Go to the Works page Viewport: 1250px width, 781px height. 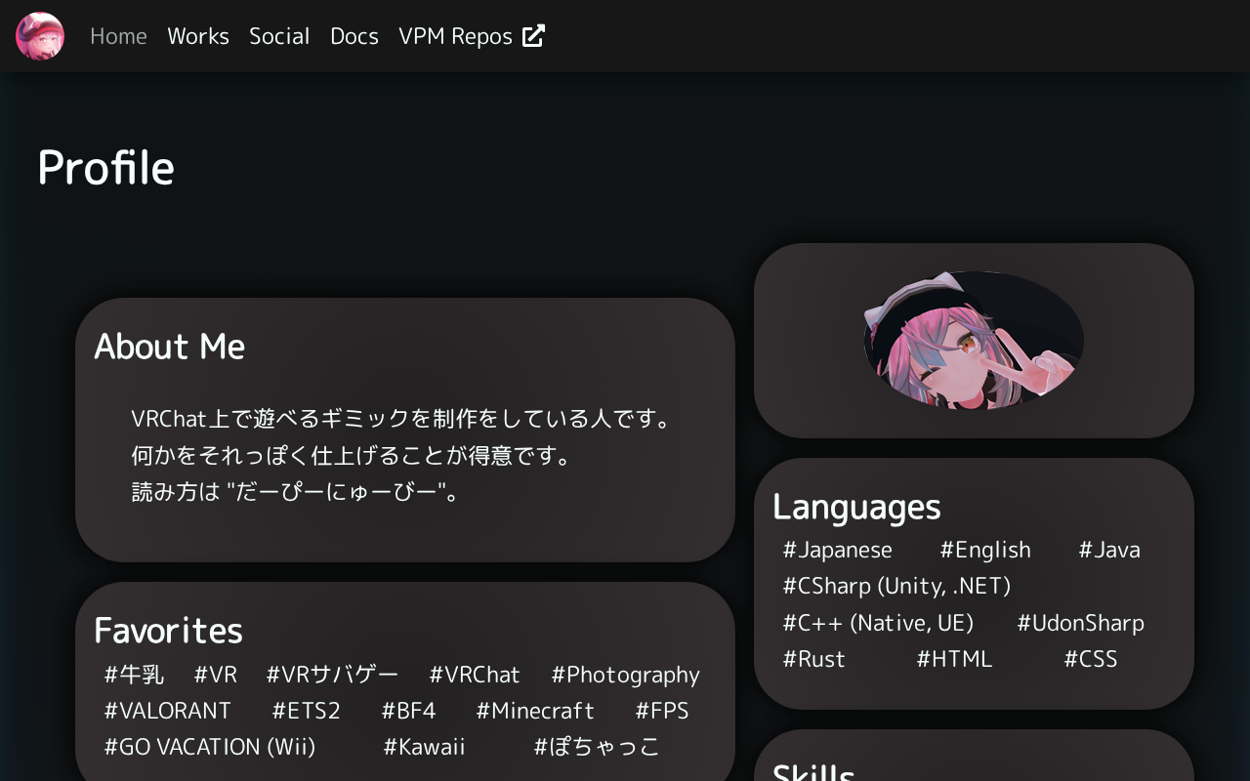198,36
